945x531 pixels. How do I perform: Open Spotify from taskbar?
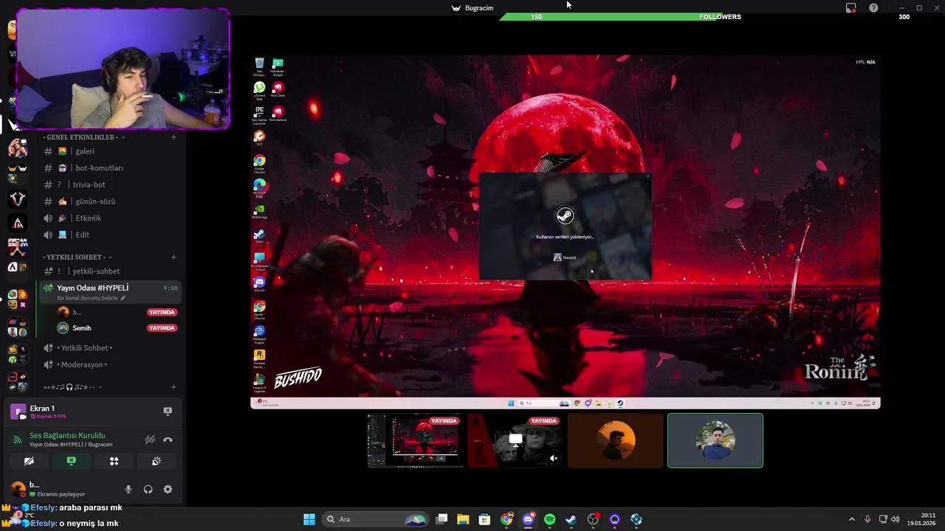point(549,519)
